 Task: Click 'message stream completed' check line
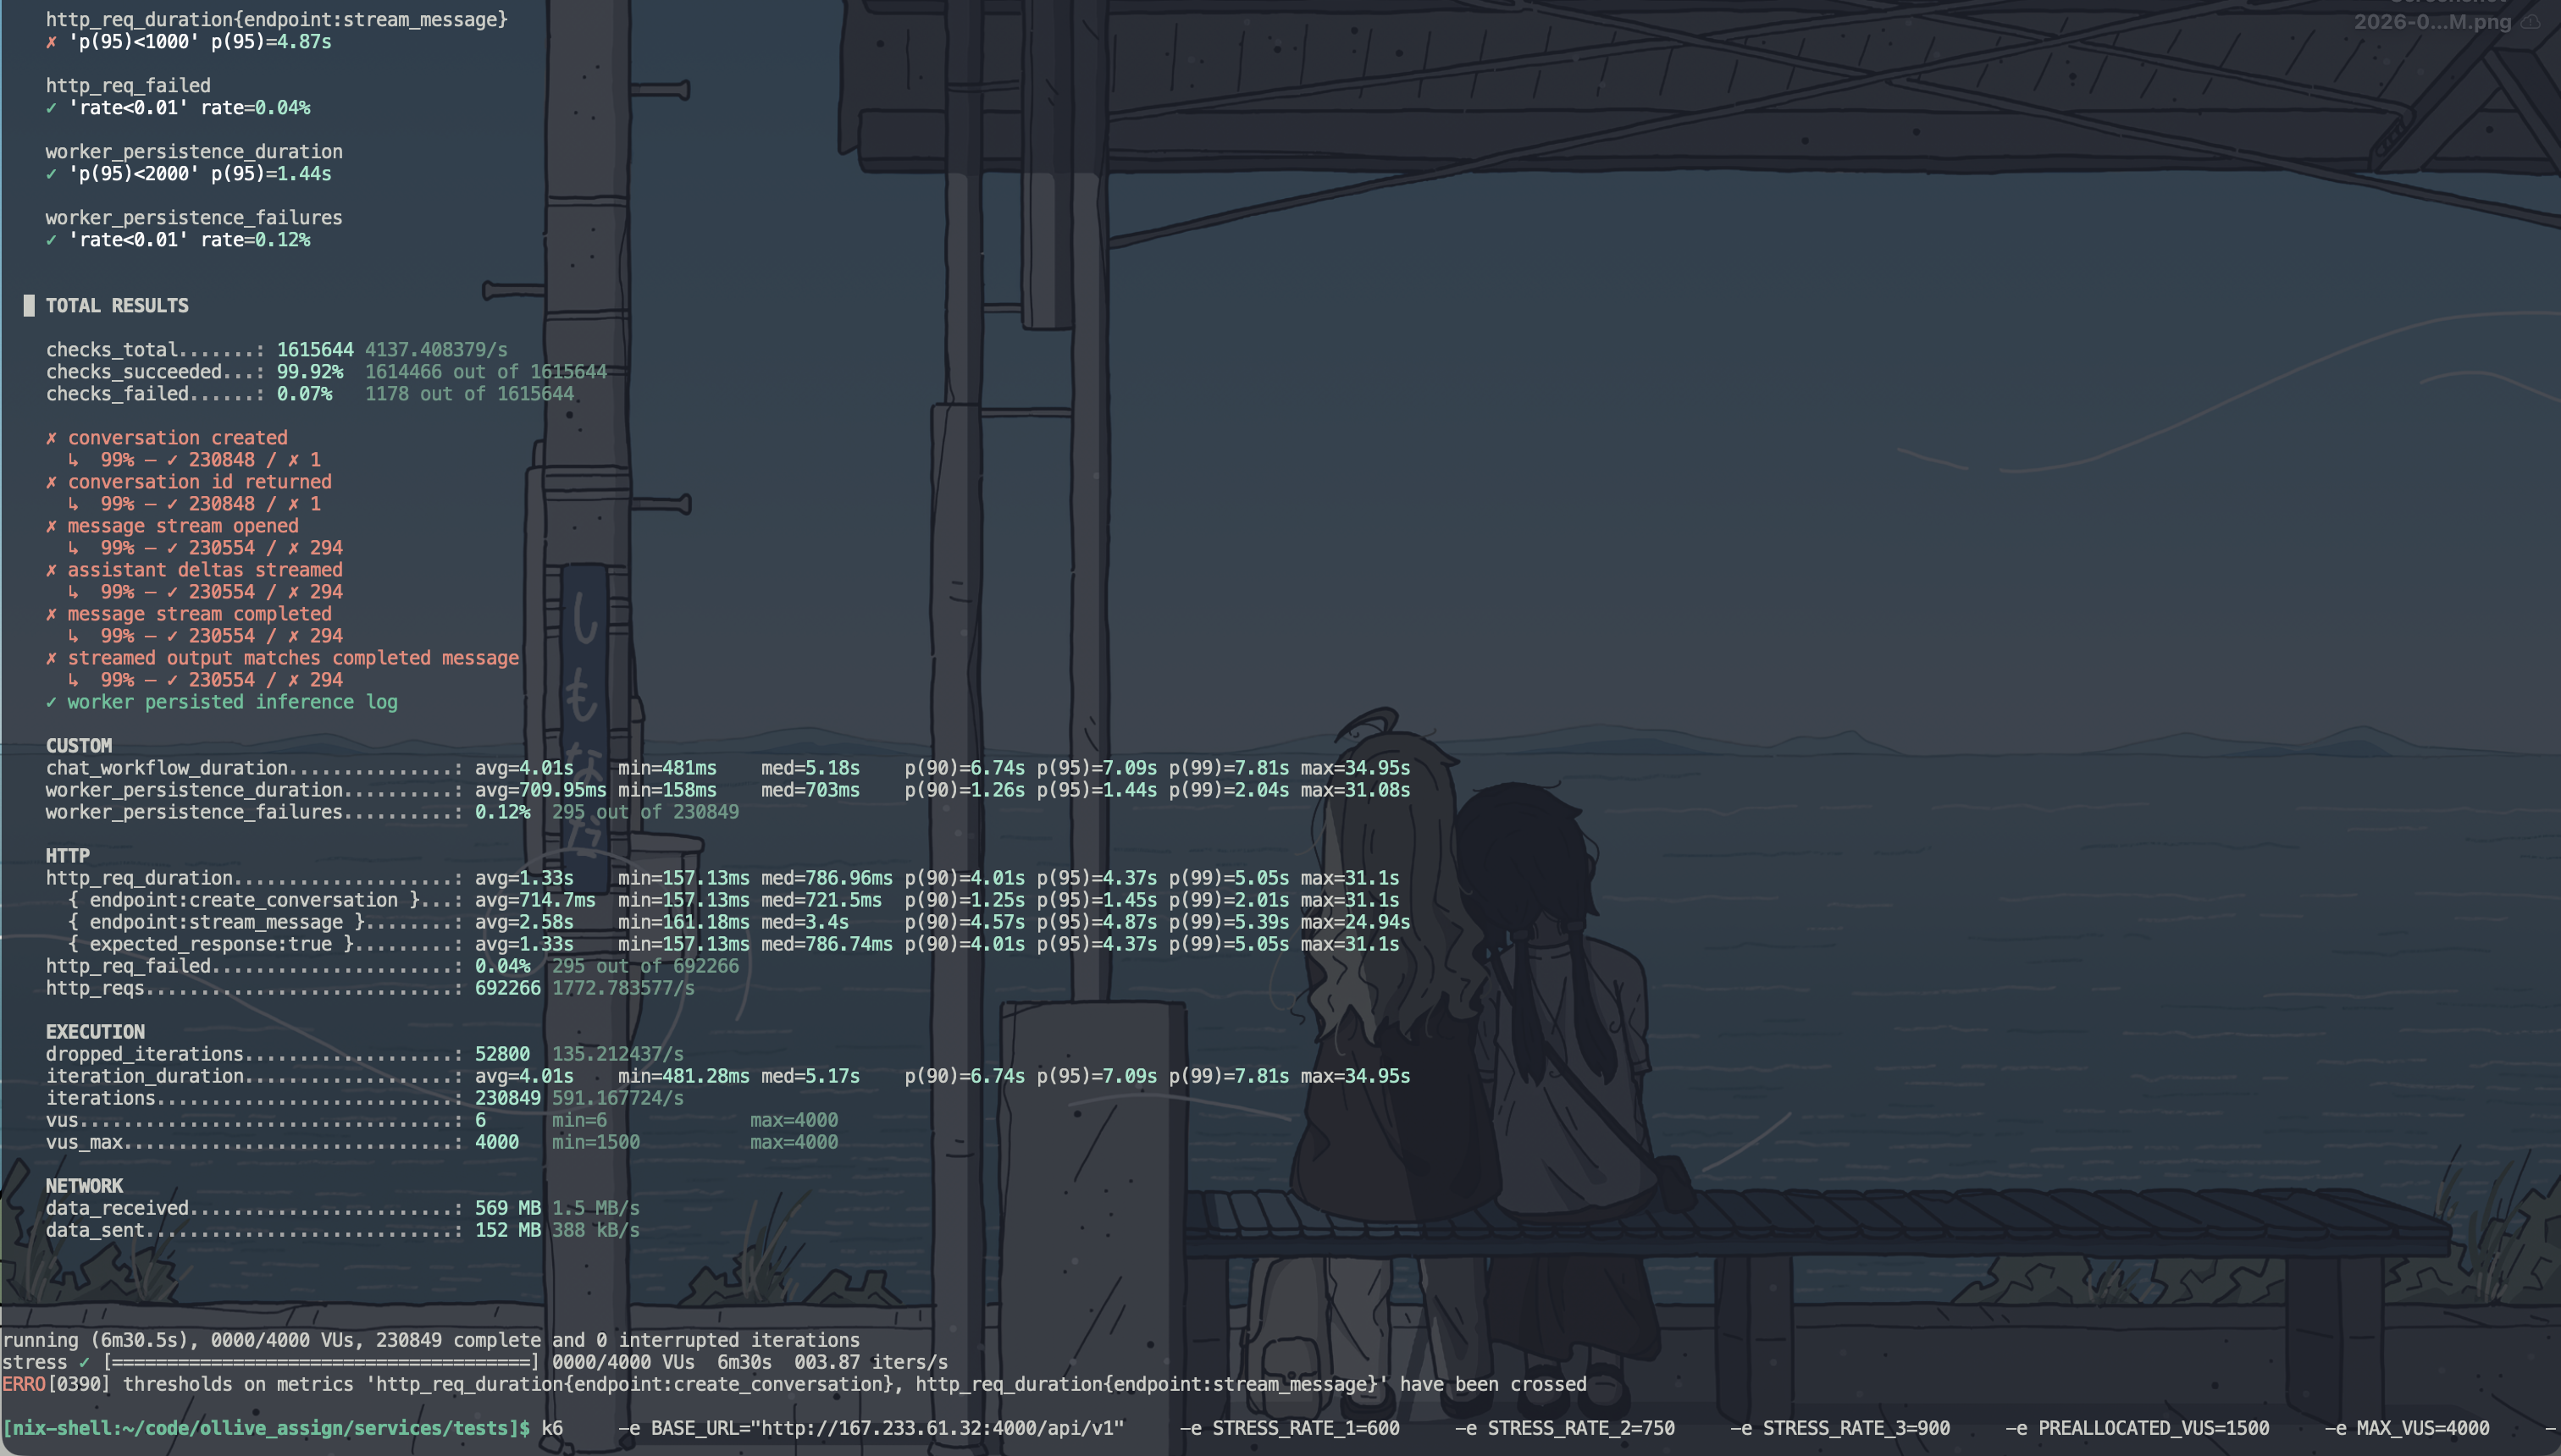tap(189, 614)
